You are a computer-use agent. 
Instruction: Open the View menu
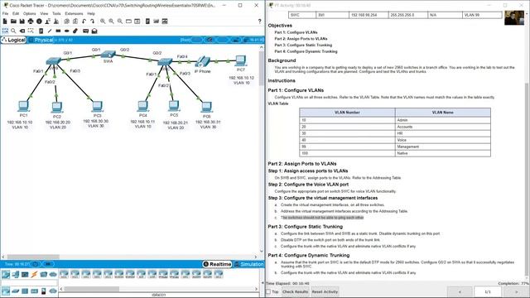coord(44,13)
